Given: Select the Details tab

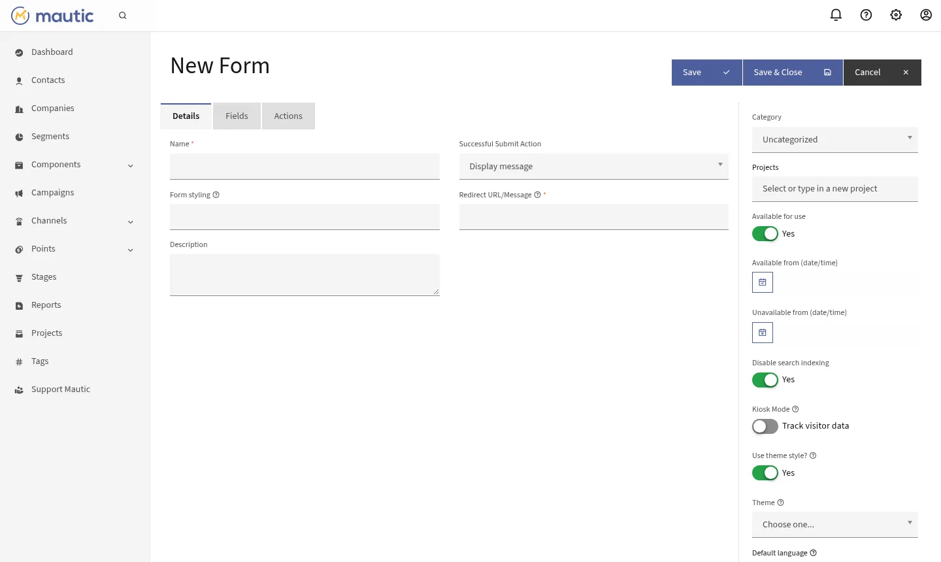Looking at the screenshot, I should coord(186,116).
